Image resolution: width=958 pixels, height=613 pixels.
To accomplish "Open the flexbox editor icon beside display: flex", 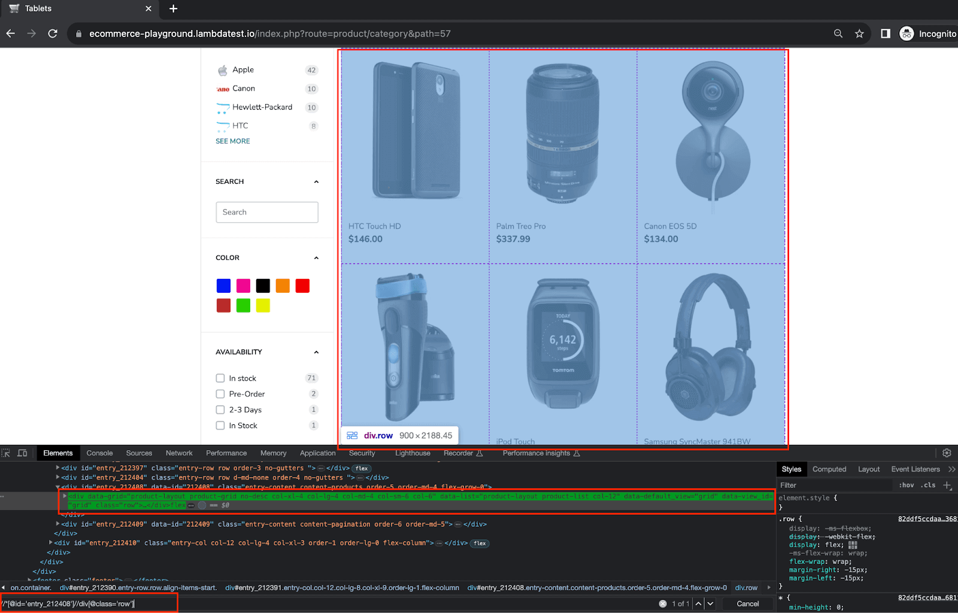I will (853, 545).
